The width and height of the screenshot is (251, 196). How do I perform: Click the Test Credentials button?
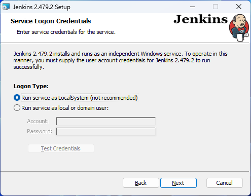click(61, 148)
